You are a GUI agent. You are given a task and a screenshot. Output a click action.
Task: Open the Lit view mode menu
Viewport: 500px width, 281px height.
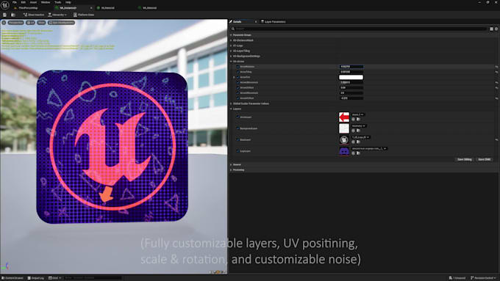pyautogui.click(x=31, y=23)
